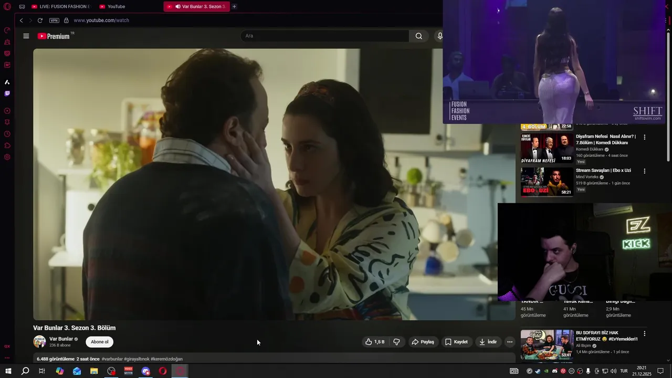The height and width of the screenshot is (378, 672).
Task: Open Settings gear in Opera sidebar
Action: click(7, 157)
